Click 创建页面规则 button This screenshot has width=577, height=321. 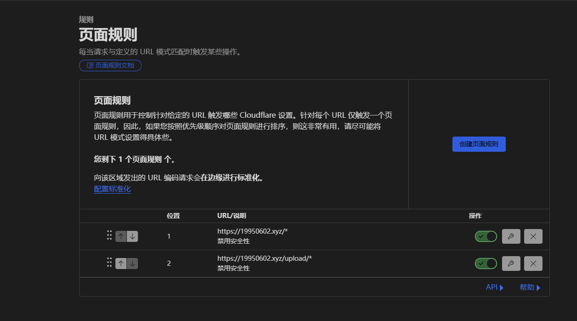point(479,144)
